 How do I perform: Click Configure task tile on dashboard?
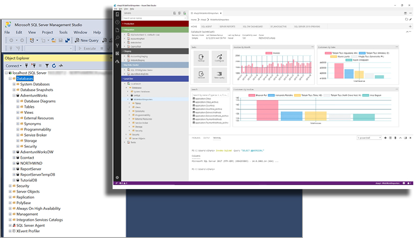tap(220, 58)
